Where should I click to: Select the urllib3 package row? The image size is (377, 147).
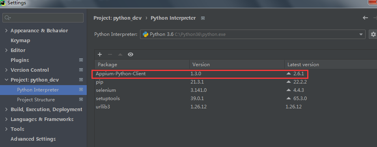tap(236, 106)
